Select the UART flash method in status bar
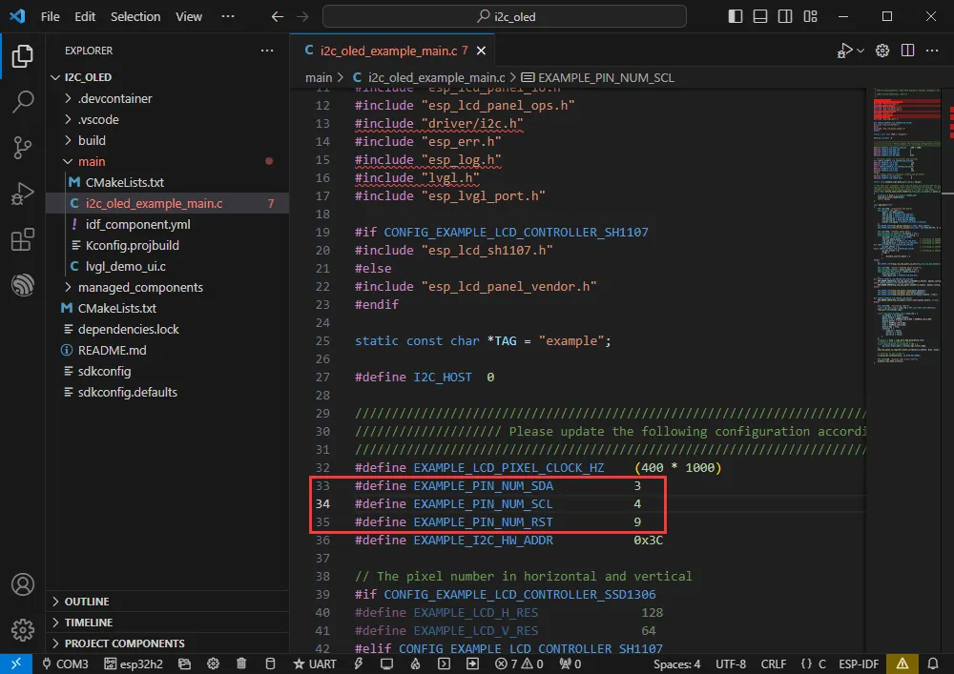 [x=315, y=664]
